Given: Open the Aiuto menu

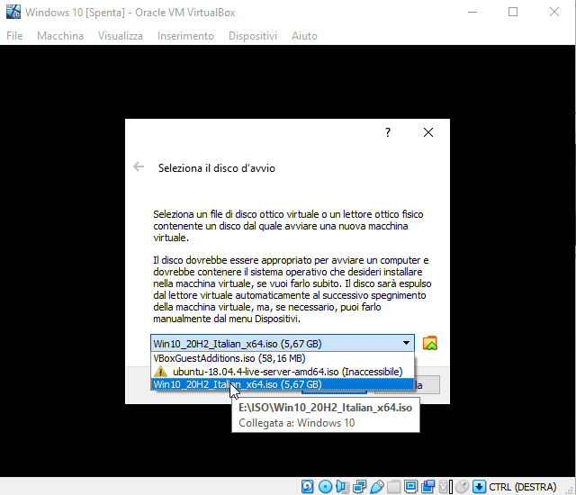Looking at the screenshot, I should point(304,36).
